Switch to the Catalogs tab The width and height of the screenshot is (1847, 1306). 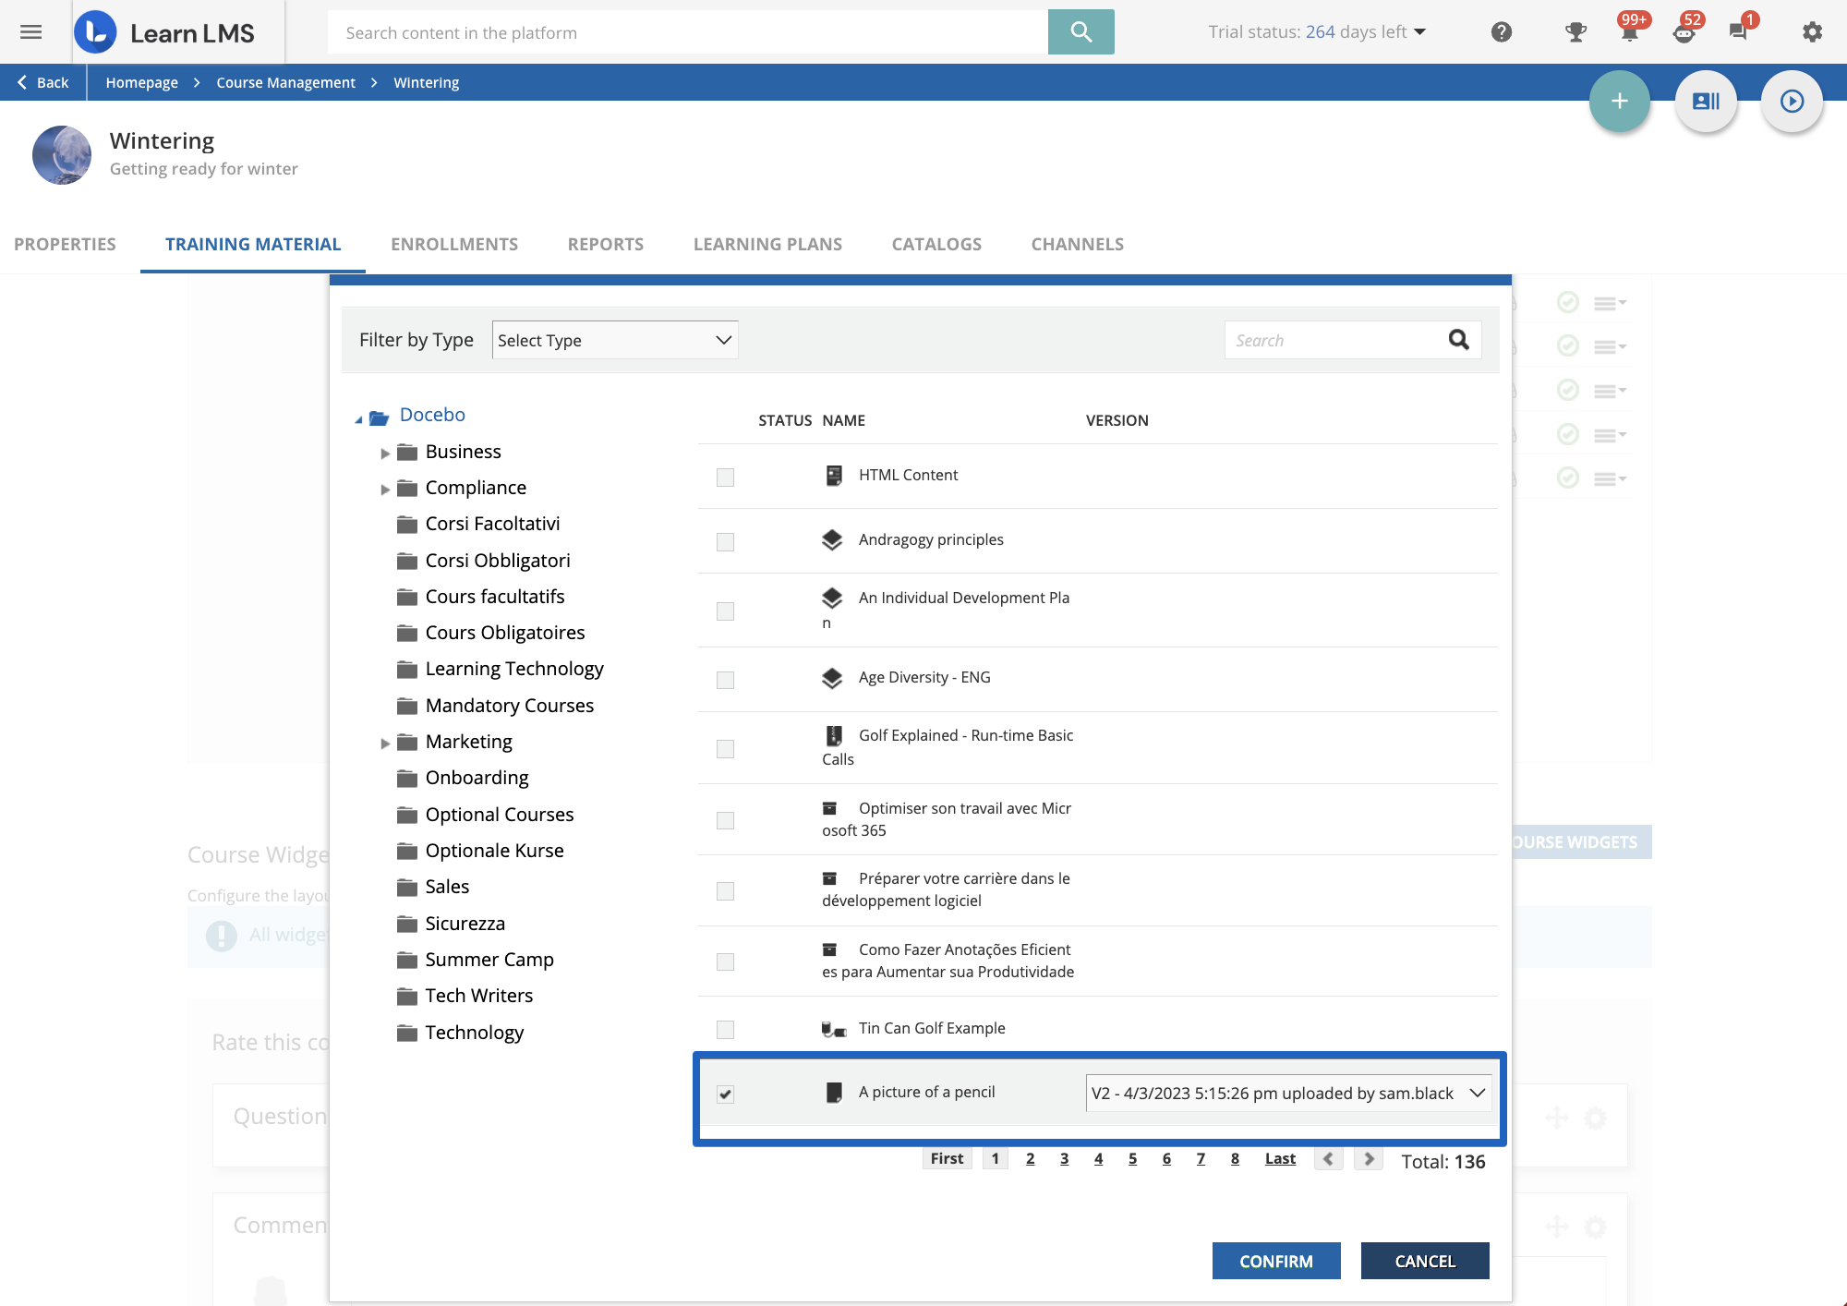tap(936, 244)
